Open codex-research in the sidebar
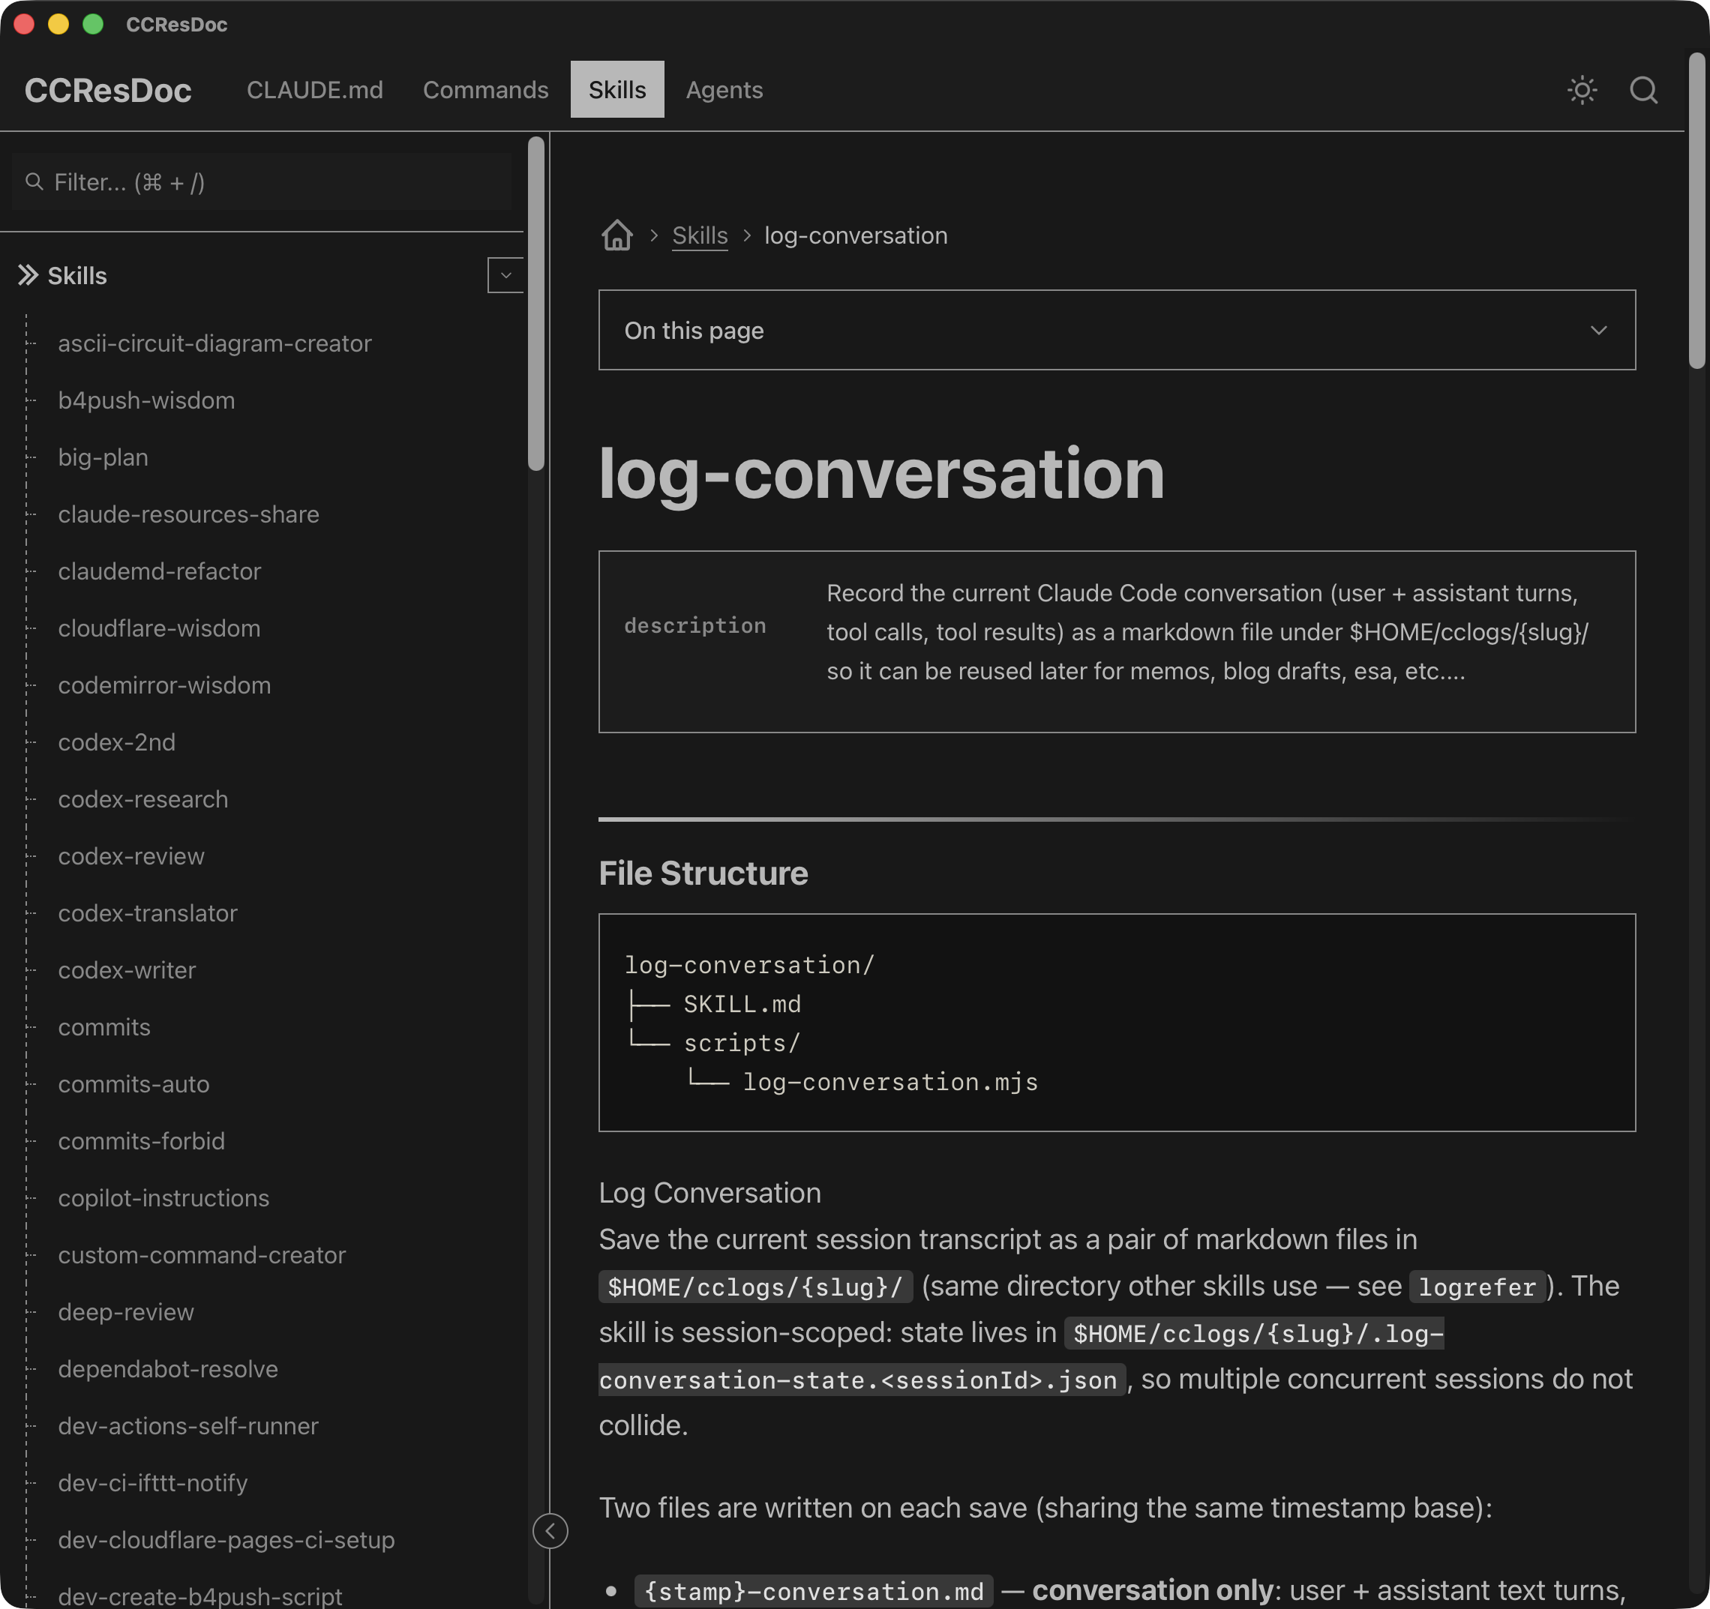This screenshot has height=1609, width=1710. (x=142, y=799)
